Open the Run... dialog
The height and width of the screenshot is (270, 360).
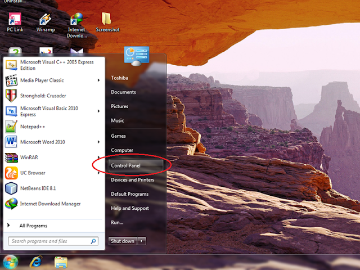point(117,223)
